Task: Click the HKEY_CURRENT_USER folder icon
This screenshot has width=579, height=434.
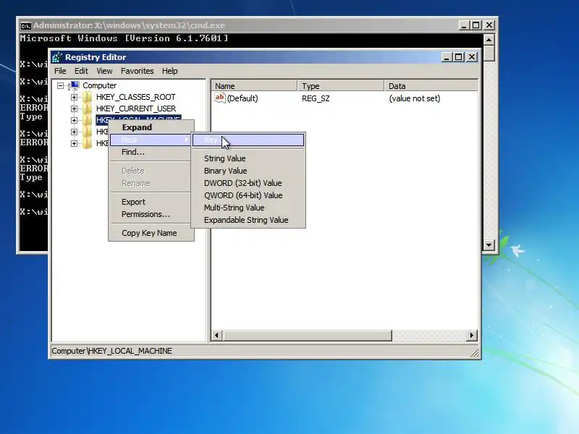Action: [x=87, y=109]
